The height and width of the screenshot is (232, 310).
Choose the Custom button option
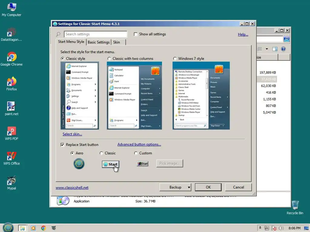pos(136,153)
